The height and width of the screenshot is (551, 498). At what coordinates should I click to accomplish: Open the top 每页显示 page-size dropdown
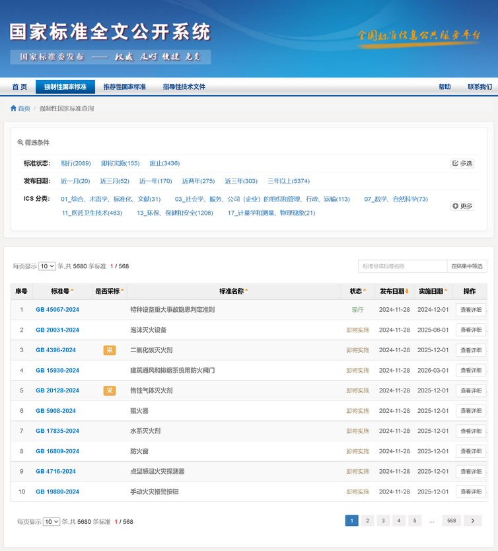click(47, 266)
